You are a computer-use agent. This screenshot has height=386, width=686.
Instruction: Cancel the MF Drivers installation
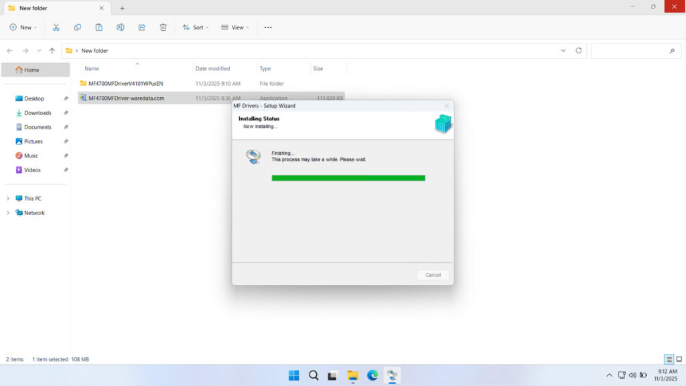[x=432, y=275]
